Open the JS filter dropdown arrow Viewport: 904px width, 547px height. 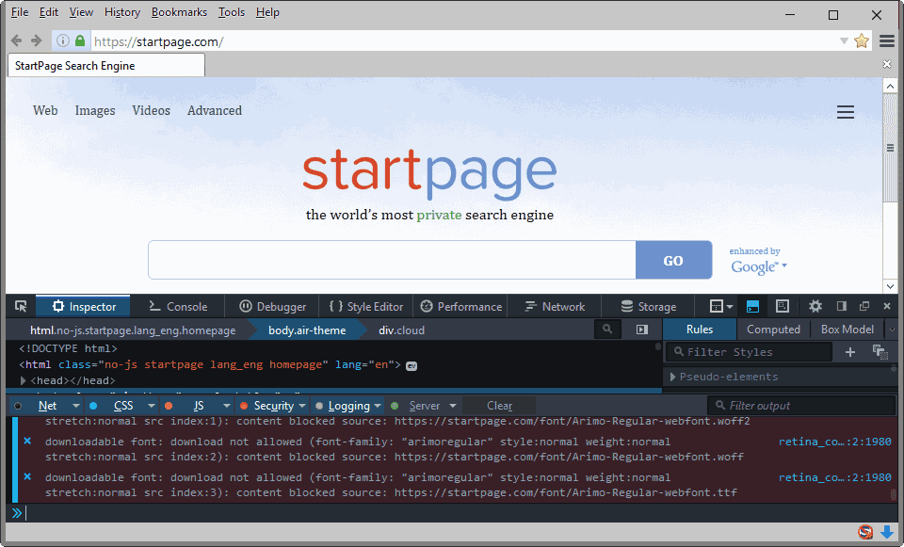tap(227, 406)
